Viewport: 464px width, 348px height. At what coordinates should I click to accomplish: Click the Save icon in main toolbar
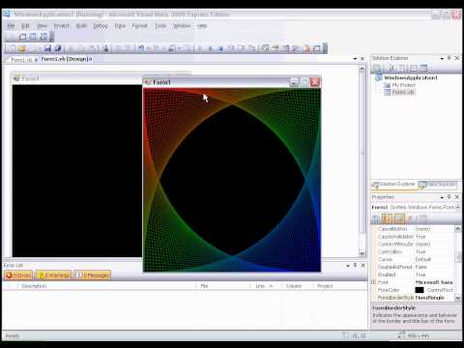click(x=47, y=48)
